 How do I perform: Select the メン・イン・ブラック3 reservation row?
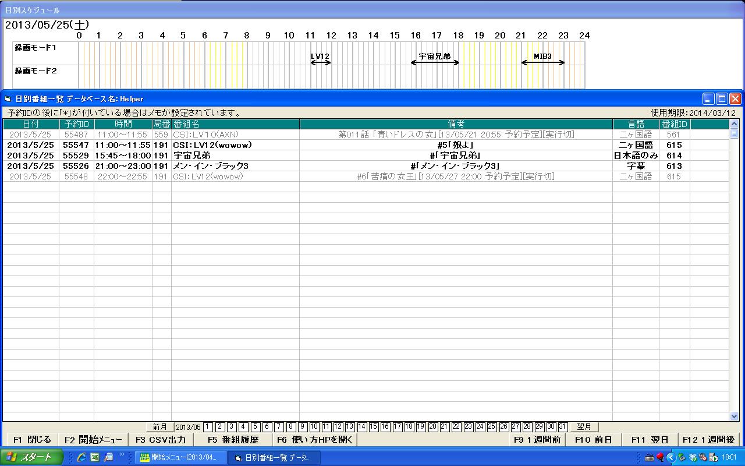pyautogui.click(x=211, y=166)
